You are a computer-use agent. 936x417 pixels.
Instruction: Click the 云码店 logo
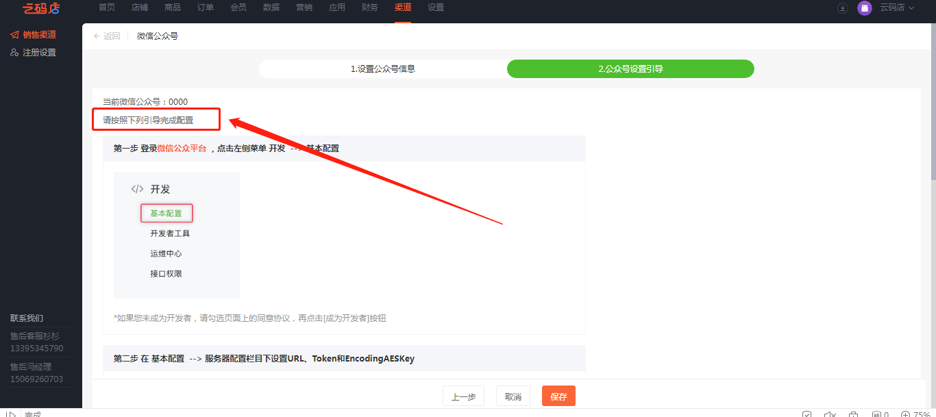(x=41, y=8)
